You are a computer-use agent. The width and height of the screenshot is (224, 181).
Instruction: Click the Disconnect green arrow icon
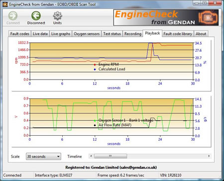[36, 16]
